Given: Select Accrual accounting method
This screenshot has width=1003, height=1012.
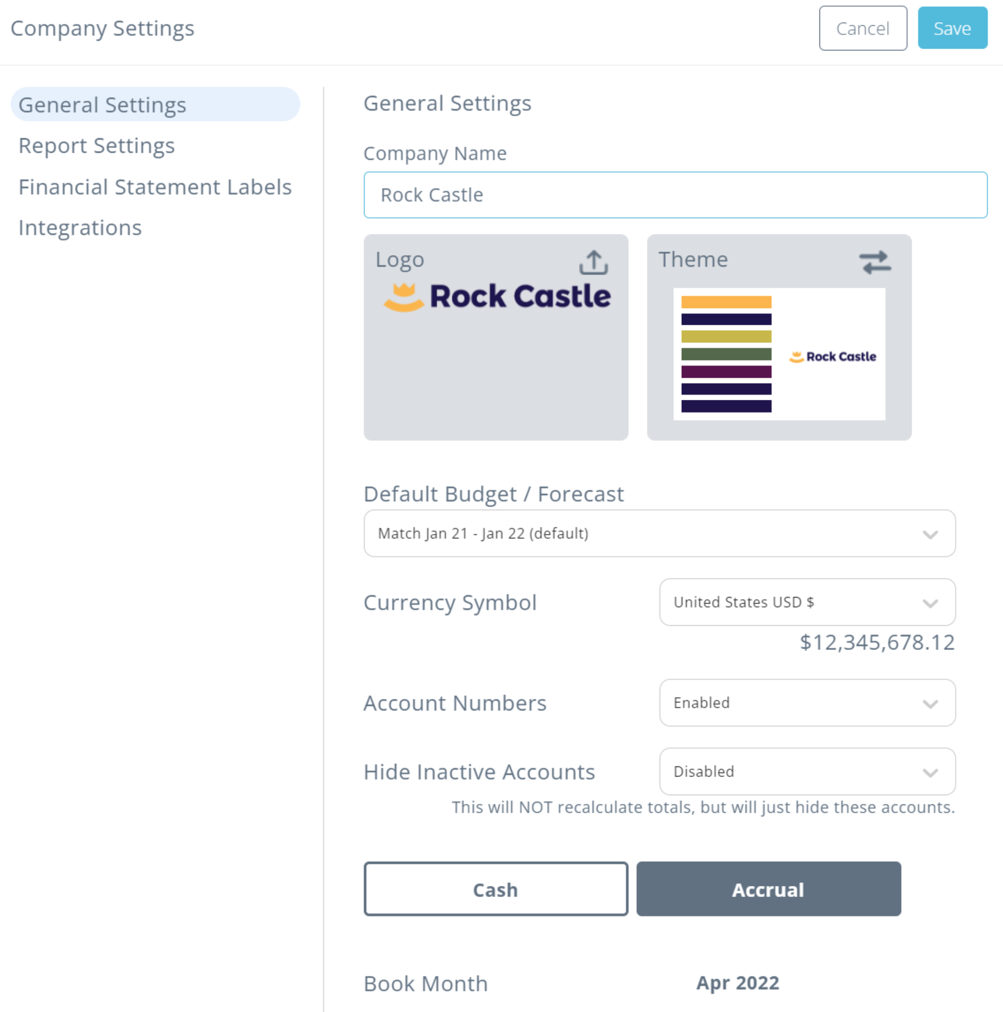Looking at the screenshot, I should pyautogui.click(x=769, y=889).
